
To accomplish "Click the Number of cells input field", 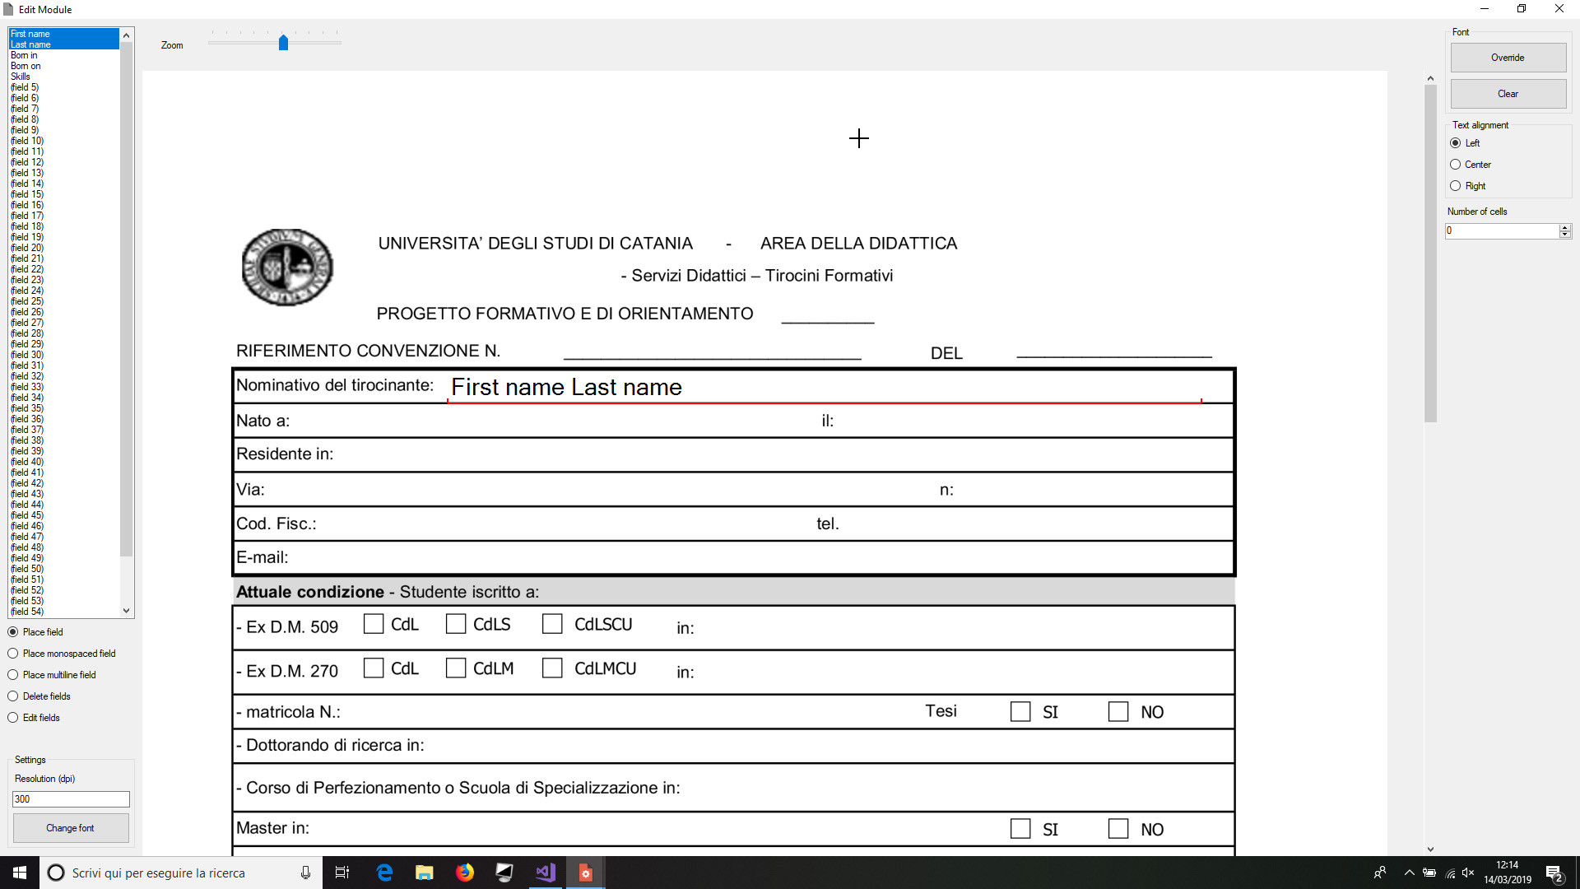I will click(1502, 231).
